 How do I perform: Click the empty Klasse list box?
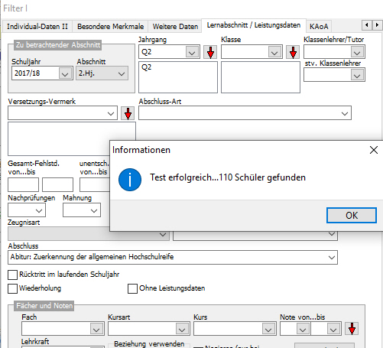pyautogui.click(x=261, y=77)
